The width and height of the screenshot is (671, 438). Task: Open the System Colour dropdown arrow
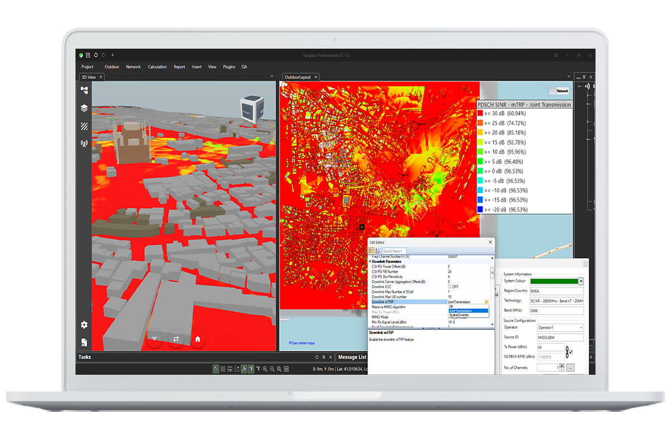[581, 281]
